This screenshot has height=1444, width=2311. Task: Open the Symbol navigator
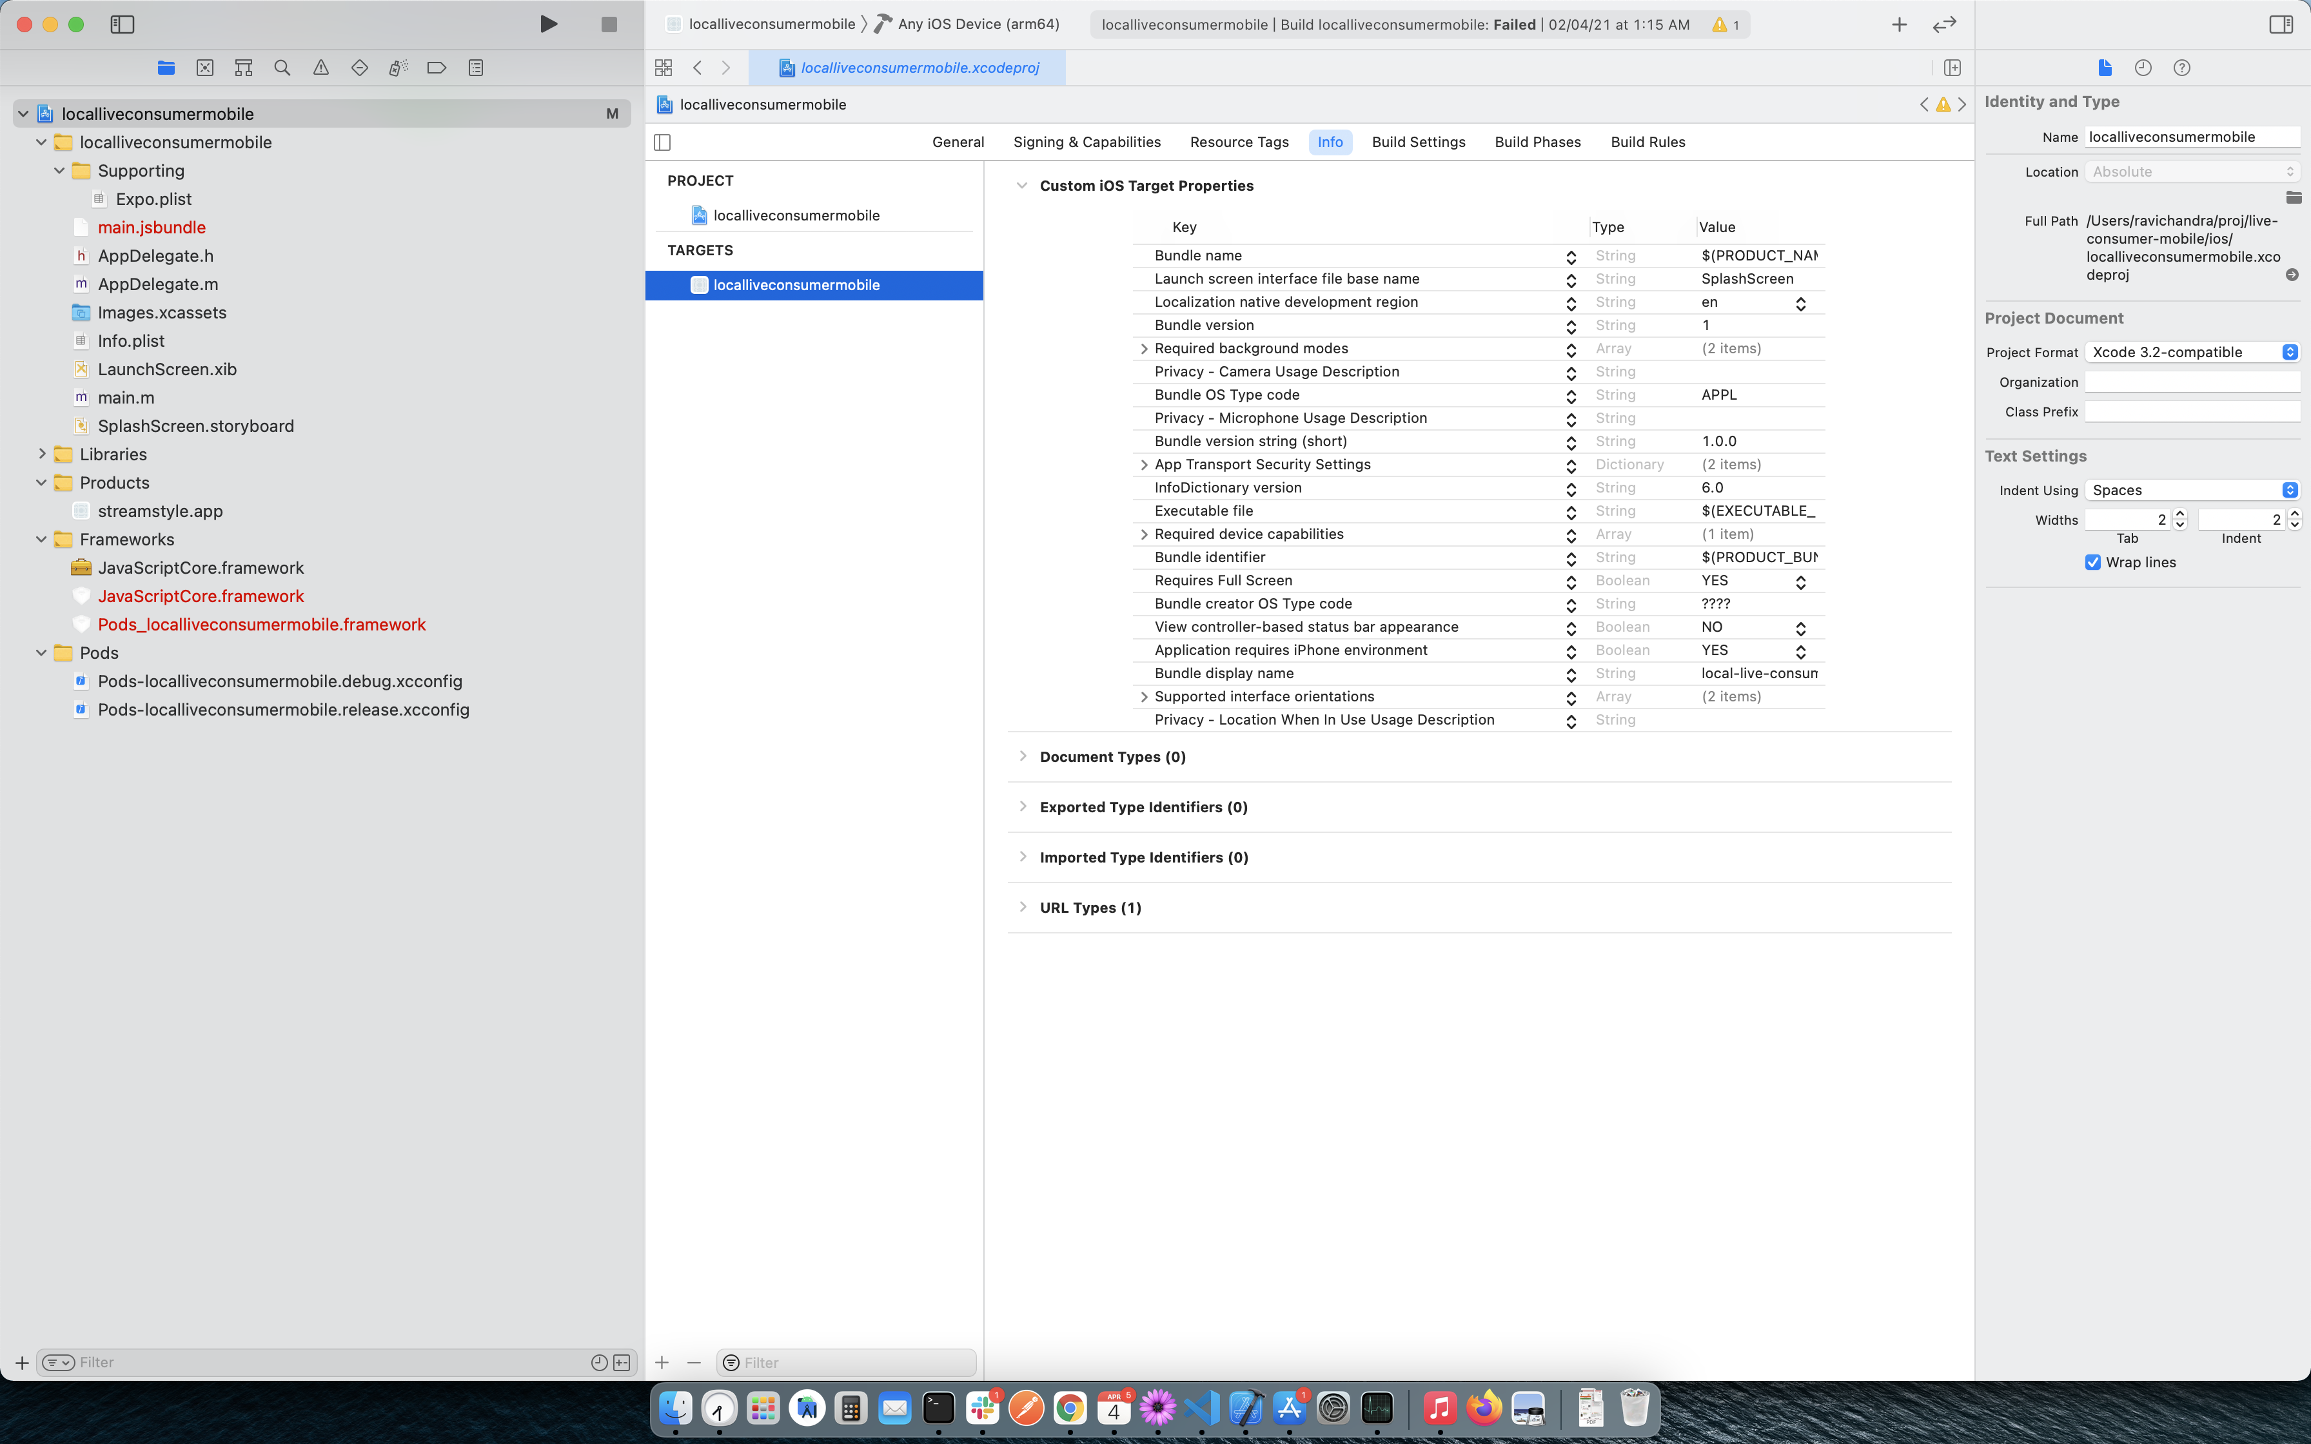point(244,67)
